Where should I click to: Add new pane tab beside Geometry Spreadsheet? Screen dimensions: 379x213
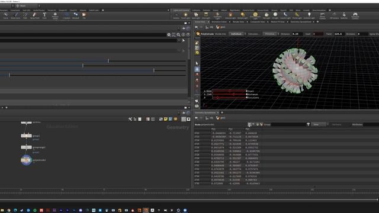pyautogui.click(x=317, y=22)
